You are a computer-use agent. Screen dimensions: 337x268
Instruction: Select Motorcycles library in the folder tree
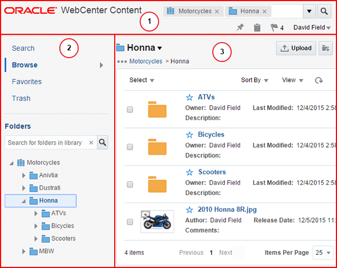coord(38,163)
